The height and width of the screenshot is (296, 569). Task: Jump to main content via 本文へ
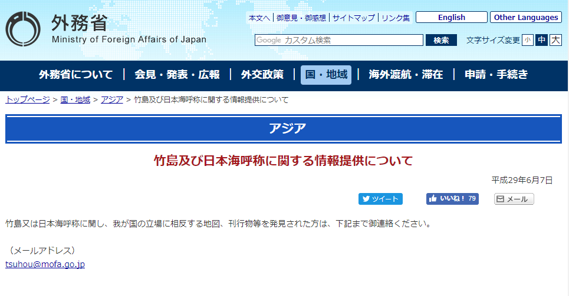[259, 18]
